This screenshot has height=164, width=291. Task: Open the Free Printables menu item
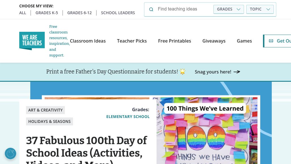coord(174,41)
